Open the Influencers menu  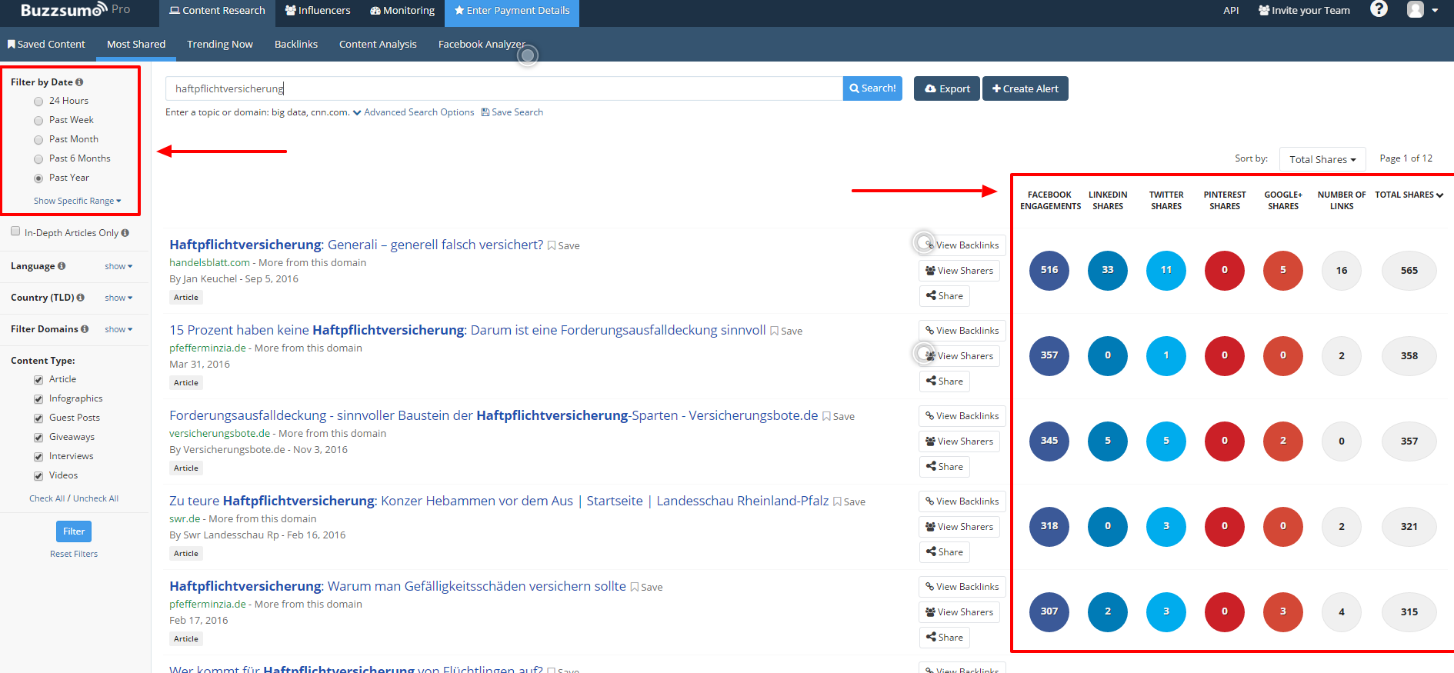pyautogui.click(x=317, y=11)
